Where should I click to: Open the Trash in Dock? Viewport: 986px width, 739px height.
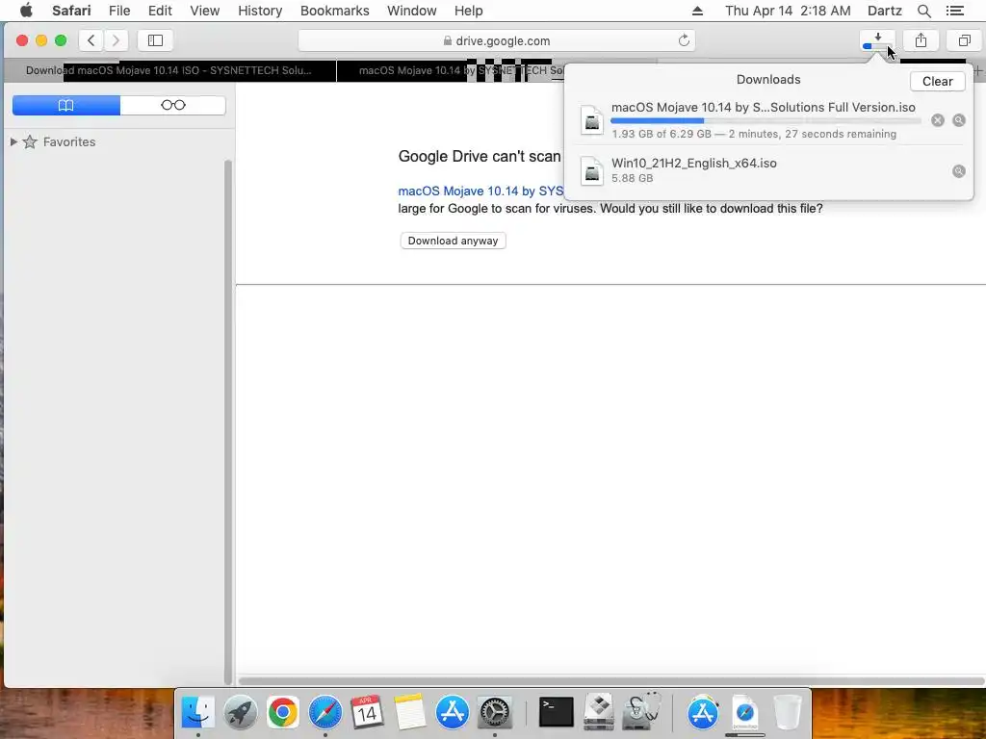(x=788, y=712)
